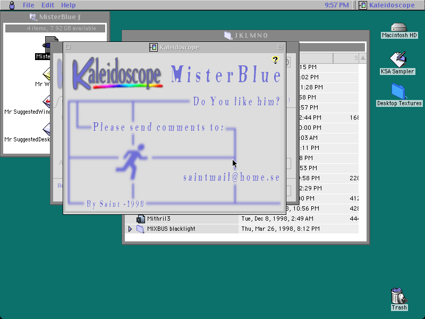Image resolution: width=425 pixels, height=319 pixels.
Task: Click the Mr SuggestedDesktop file icon
Action: 47,129
